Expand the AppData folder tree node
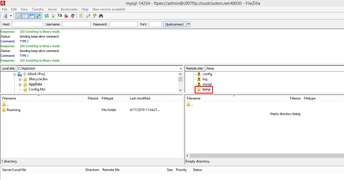 20,84
